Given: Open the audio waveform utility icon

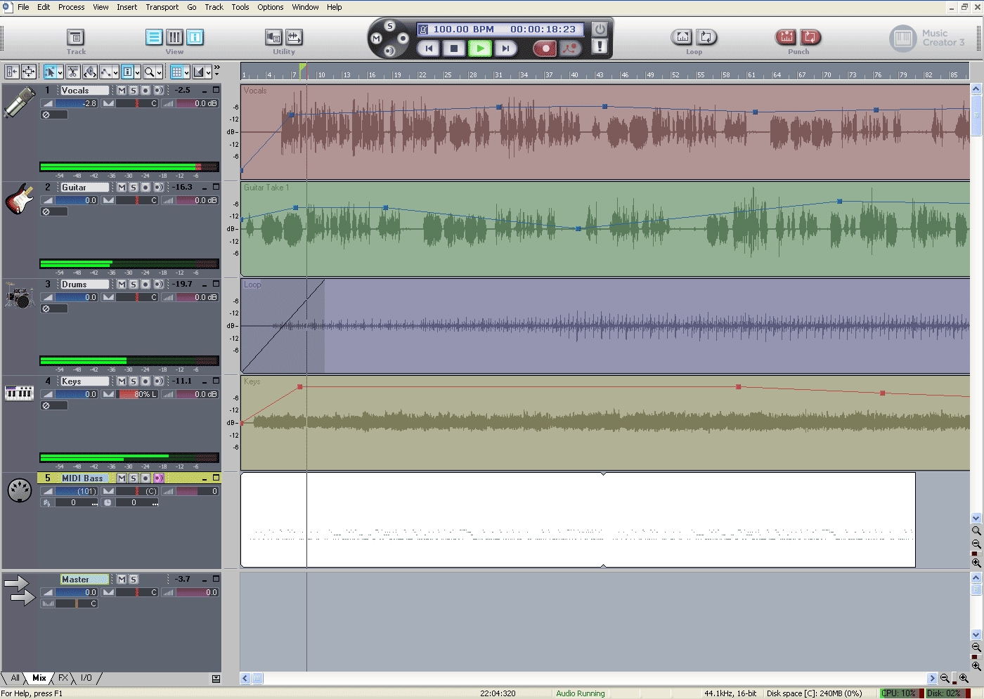Looking at the screenshot, I should click(x=294, y=37).
